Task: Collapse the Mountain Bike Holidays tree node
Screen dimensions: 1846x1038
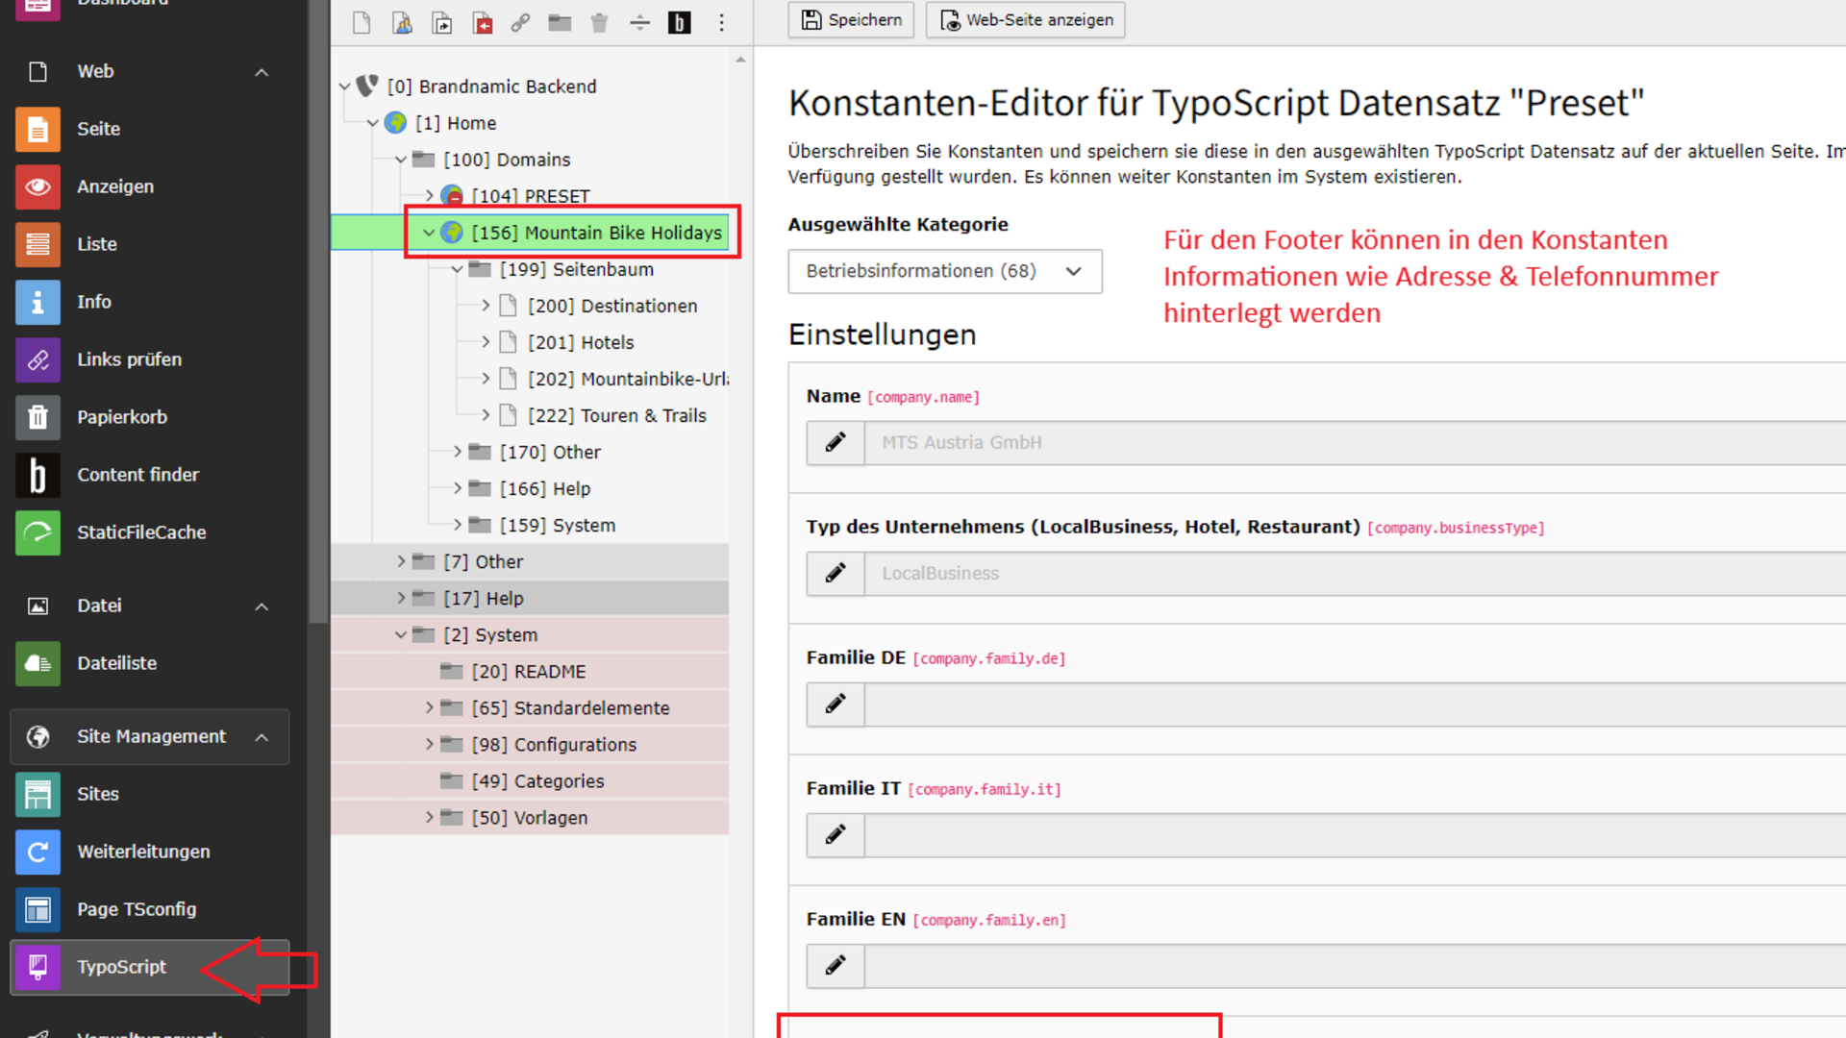Action: (429, 233)
